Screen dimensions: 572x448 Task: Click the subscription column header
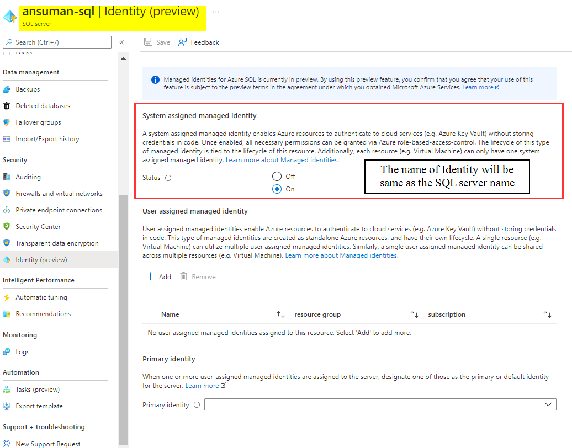point(447,314)
